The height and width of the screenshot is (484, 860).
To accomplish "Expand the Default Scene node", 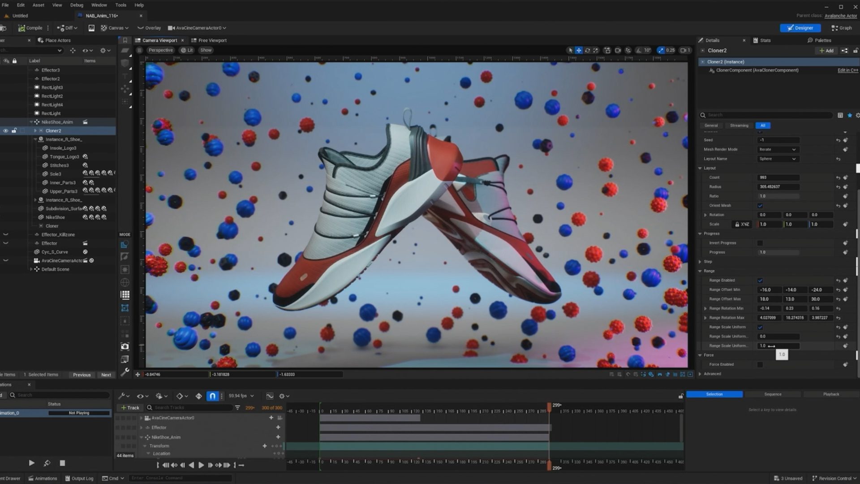I will [31, 269].
